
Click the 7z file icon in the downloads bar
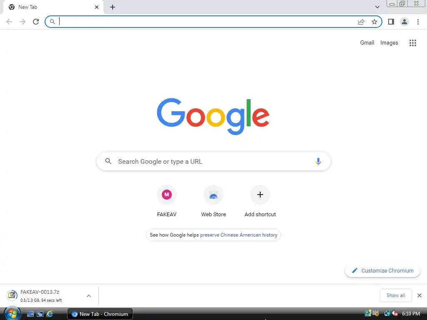tap(12, 295)
